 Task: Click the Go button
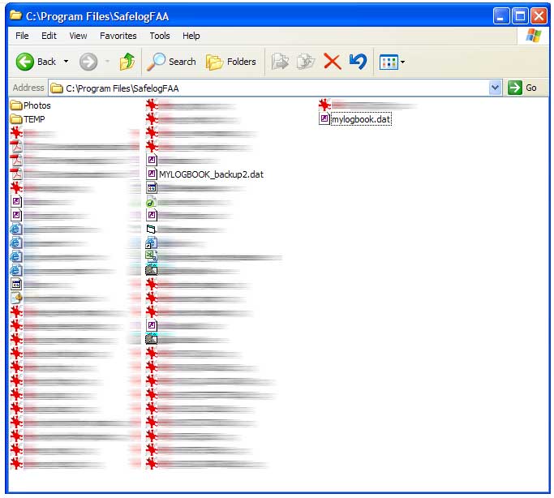tap(523, 88)
